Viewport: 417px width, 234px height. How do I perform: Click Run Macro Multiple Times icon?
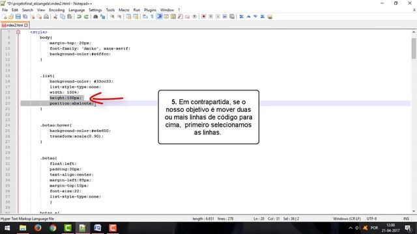[x=225, y=16]
